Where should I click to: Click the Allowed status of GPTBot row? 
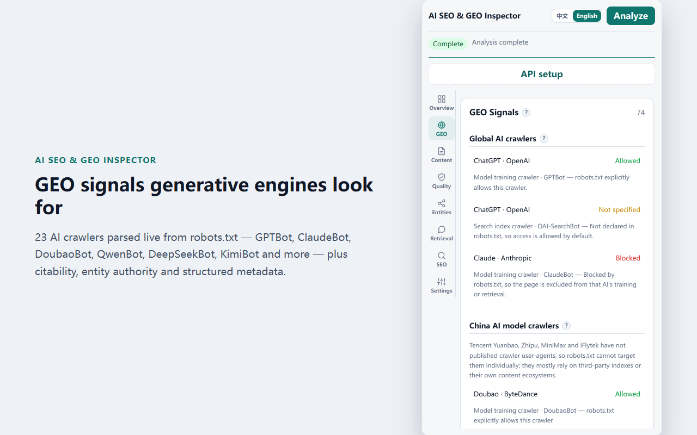628,161
